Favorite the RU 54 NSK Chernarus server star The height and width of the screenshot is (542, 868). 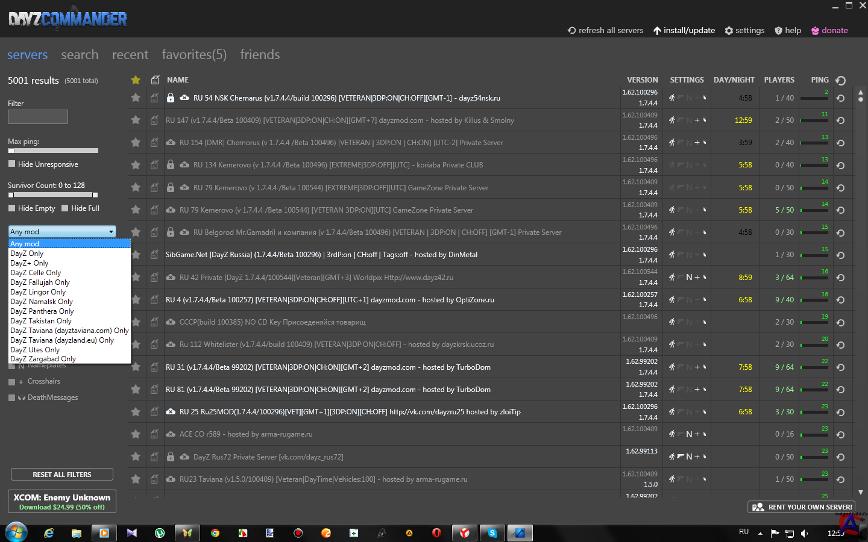pos(136,98)
